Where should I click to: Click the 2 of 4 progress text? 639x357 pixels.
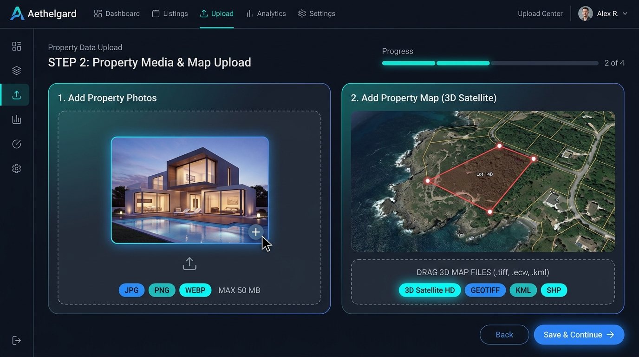pos(614,63)
